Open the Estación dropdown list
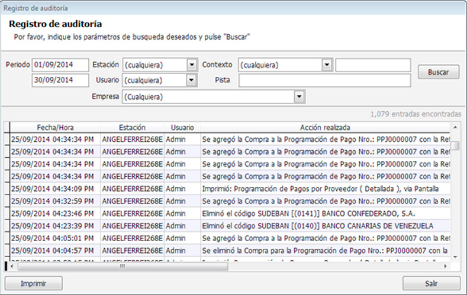Screen dimensions: 467x295 coord(192,65)
